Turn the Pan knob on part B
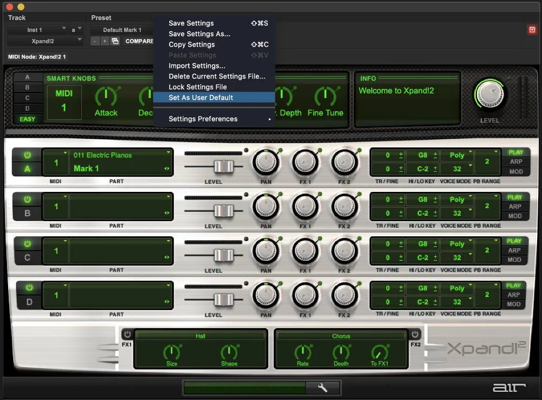This screenshot has height=400, width=542. point(266,207)
